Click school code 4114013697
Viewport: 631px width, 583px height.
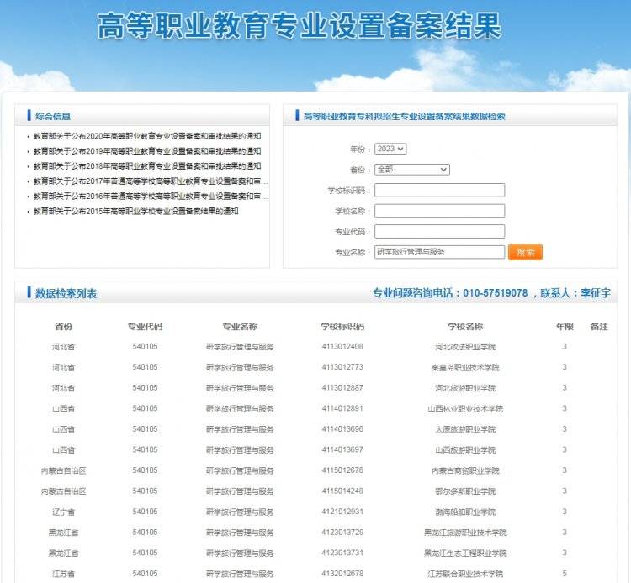click(342, 449)
